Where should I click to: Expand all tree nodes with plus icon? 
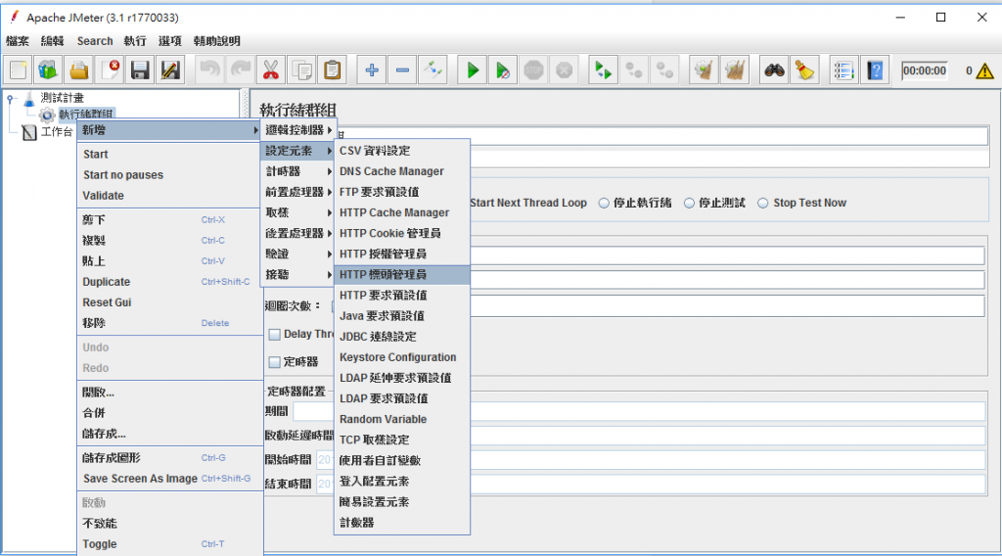click(x=371, y=70)
